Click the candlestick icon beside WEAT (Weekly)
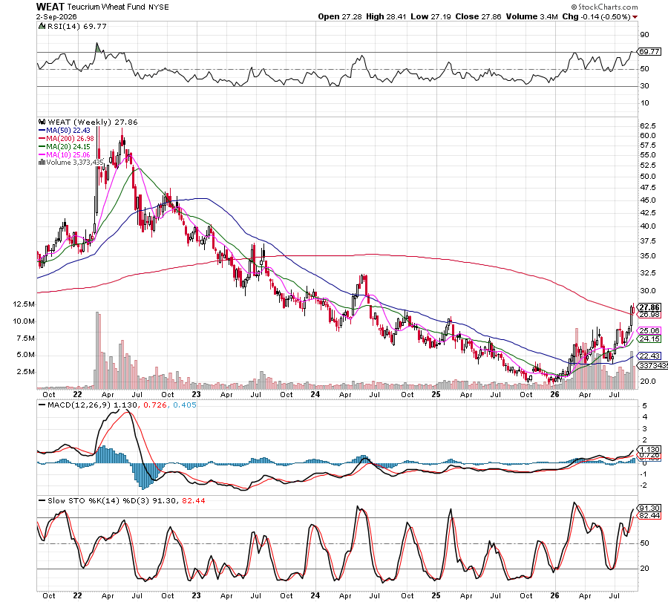Image resolution: width=668 pixels, height=602 pixels. [42, 122]
